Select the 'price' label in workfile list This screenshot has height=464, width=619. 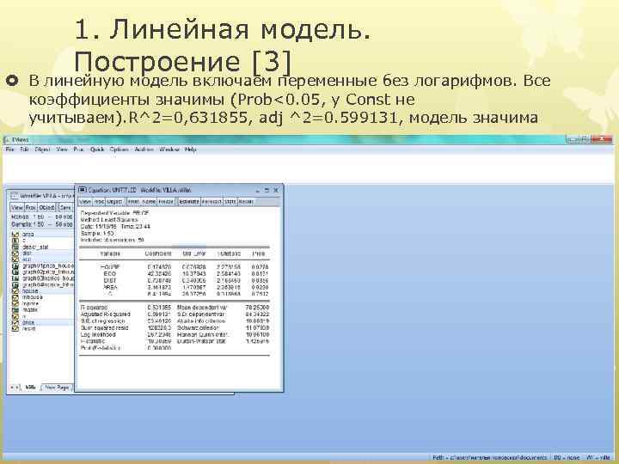click(28, 322)
